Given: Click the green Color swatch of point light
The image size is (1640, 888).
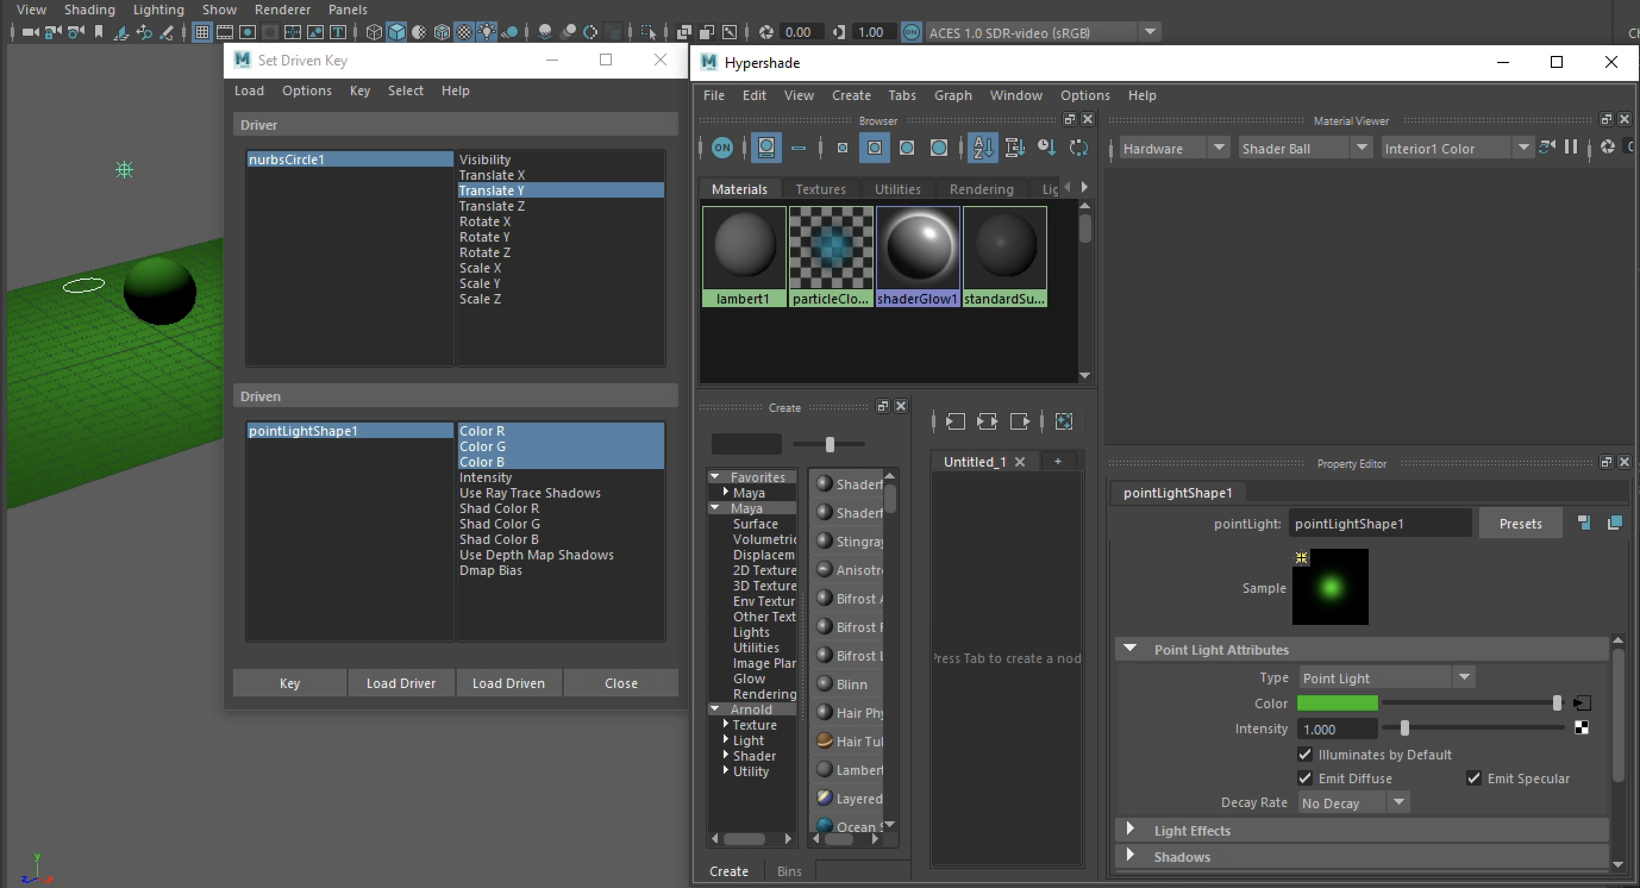Looking at the screenshot, I should click(x=1337, y=703).
